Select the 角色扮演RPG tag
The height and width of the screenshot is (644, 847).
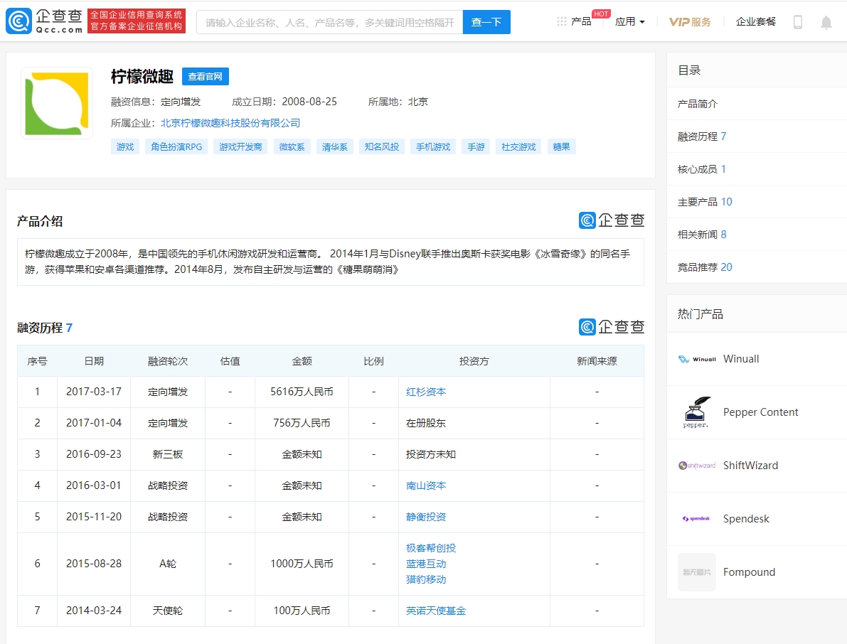click(x=176, y=147)
